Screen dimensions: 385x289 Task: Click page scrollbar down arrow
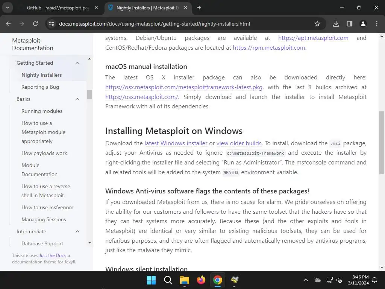[382, 268]
